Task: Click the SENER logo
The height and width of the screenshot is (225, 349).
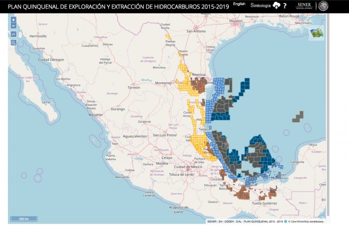Action: (304, 5)
